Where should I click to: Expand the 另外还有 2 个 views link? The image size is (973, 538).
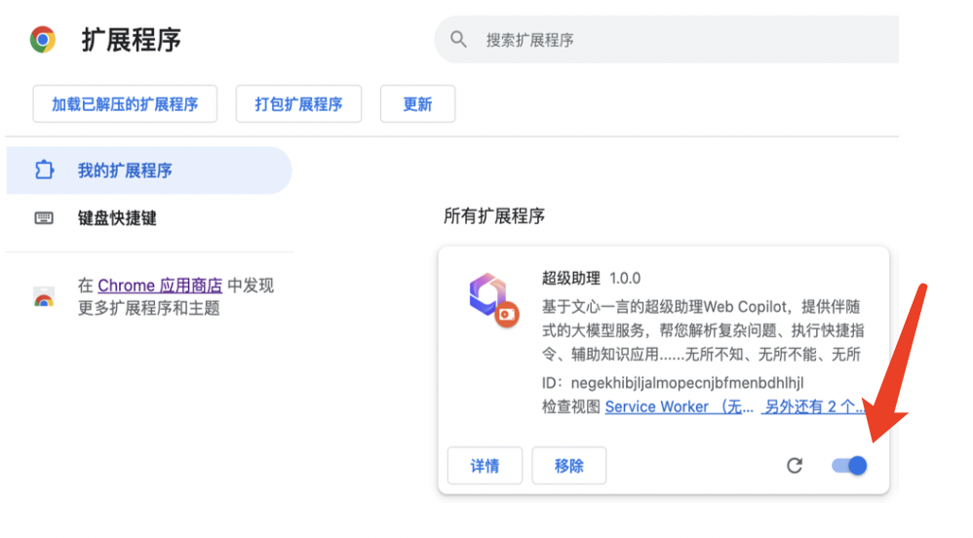point(813,406)
